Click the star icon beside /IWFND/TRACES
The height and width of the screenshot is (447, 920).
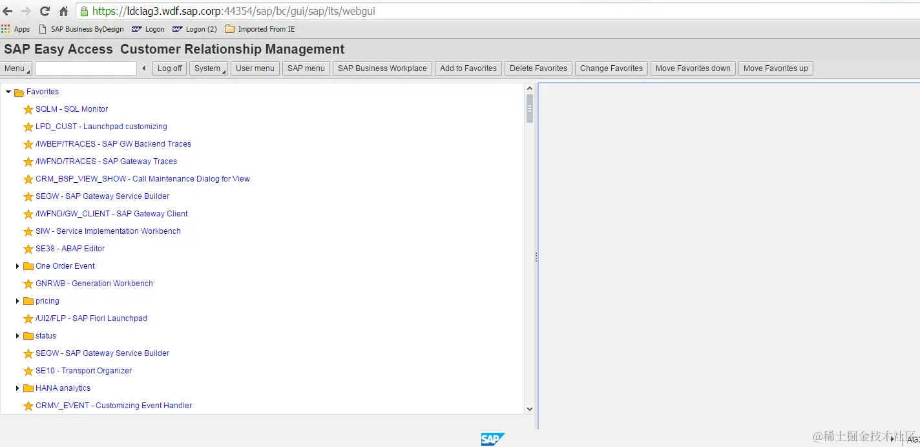[28, 162]
